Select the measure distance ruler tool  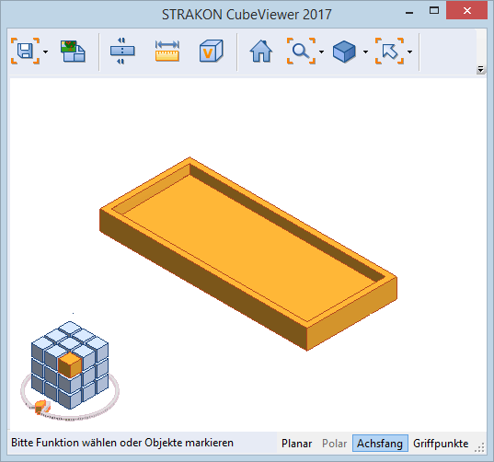click(x=167, y=52)
